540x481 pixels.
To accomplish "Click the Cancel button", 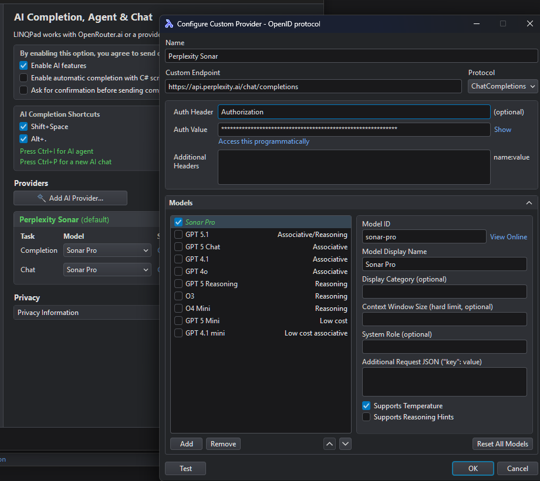I will coord(517,468).
